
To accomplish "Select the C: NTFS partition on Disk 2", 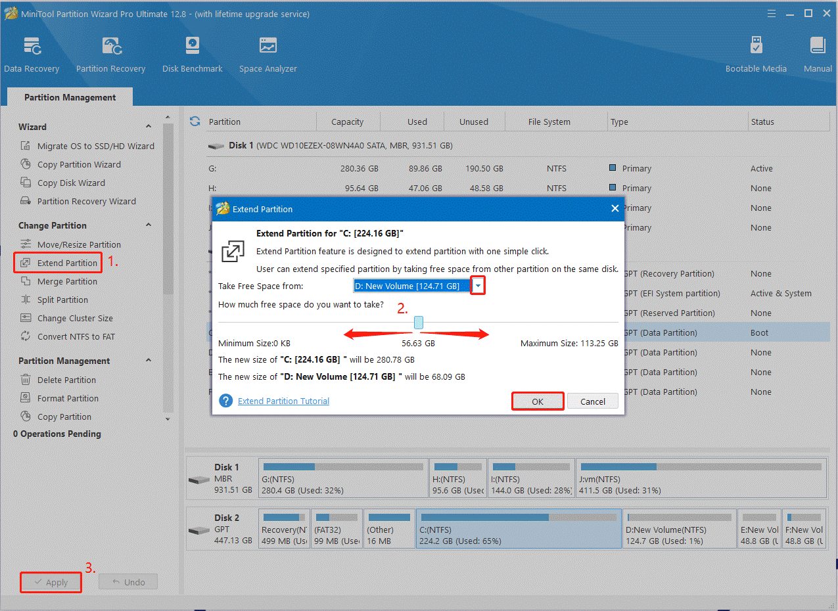I will click(x=519, y=528).
